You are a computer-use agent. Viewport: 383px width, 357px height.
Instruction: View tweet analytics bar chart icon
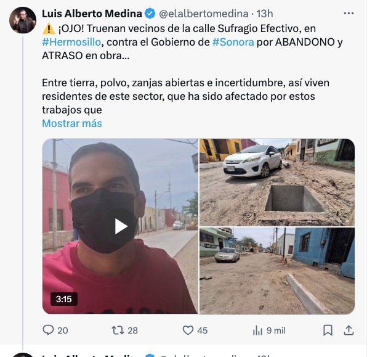pos(257,330)
